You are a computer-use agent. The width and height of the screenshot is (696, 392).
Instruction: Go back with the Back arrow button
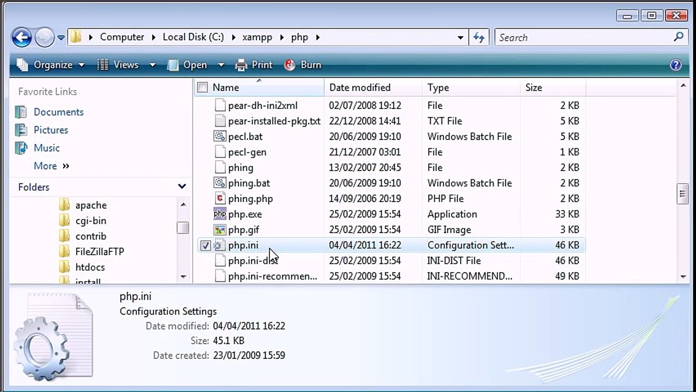tap(22, 38)
